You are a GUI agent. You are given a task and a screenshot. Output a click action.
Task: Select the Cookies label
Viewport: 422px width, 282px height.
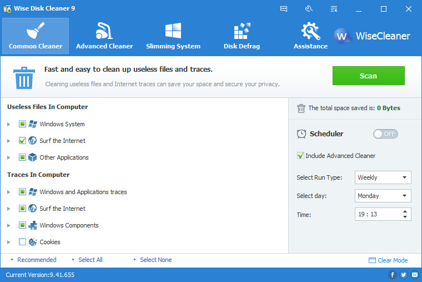(50, 242)
